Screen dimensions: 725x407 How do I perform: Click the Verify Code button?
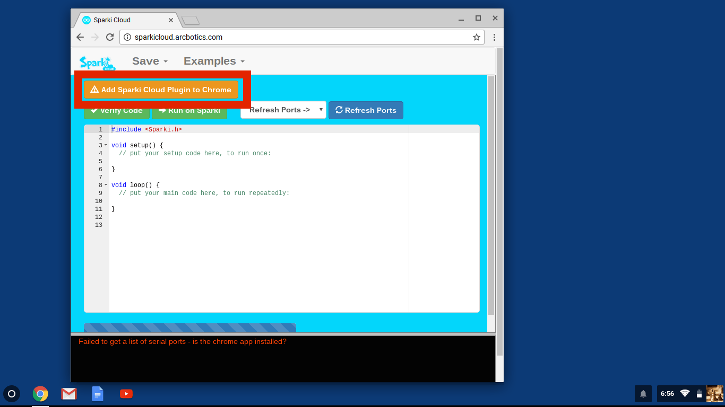pos(116,110)
